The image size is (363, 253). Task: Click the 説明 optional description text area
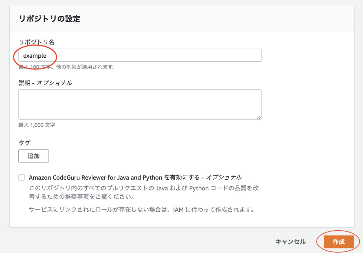(x=140, y=104)
